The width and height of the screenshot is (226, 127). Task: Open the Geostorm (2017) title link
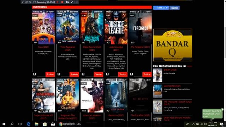[x=116, y=115]
